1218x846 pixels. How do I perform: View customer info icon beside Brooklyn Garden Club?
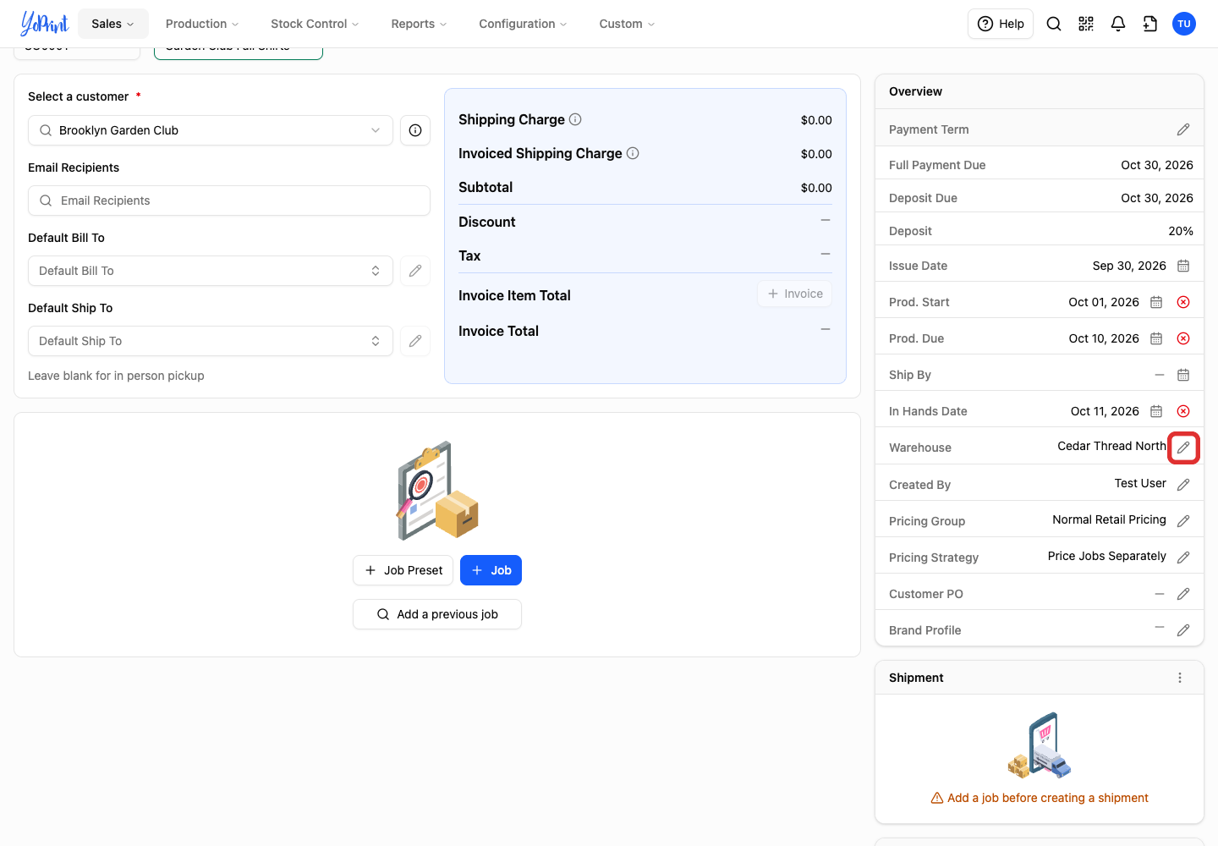[415, 130]
